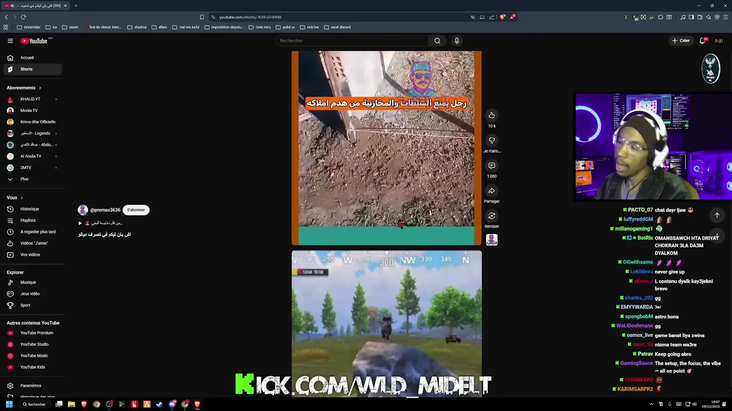Open the steam bookmark folder
732x411 pixels.
(x=70, y=27)
